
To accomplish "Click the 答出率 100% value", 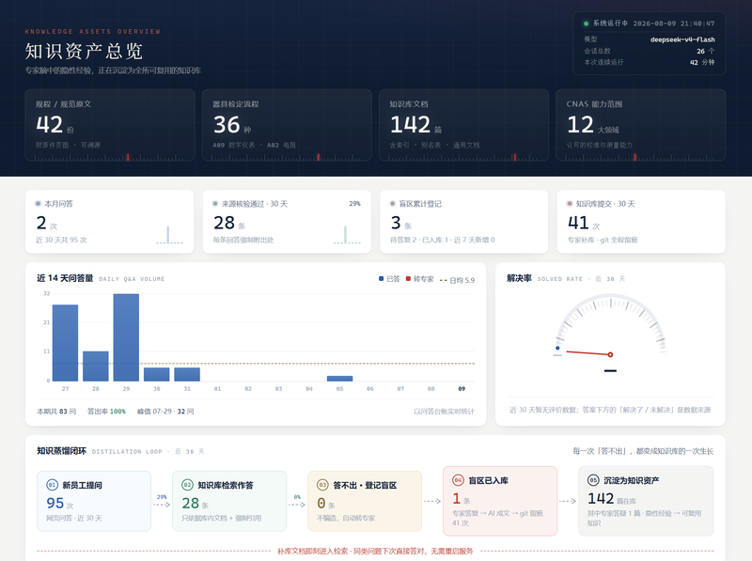I will pos(106,412).
